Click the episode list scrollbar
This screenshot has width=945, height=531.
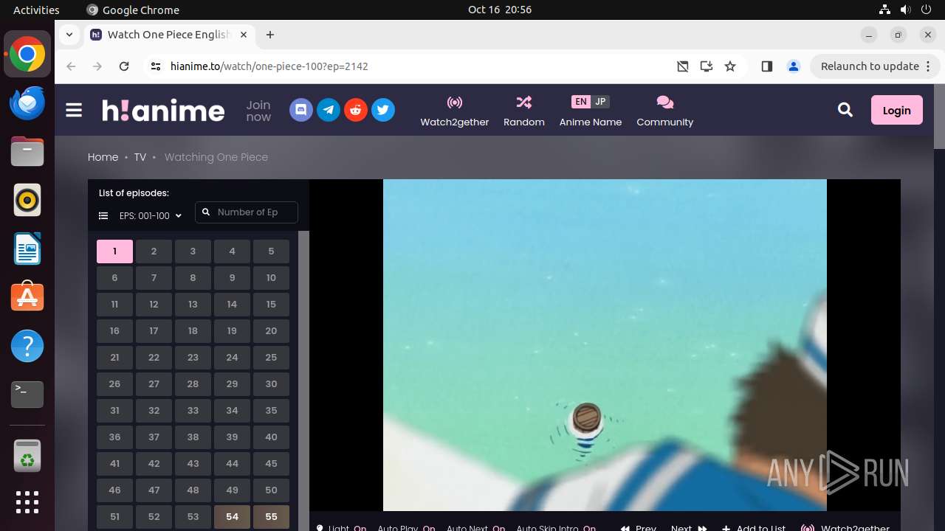click(303, 381)
